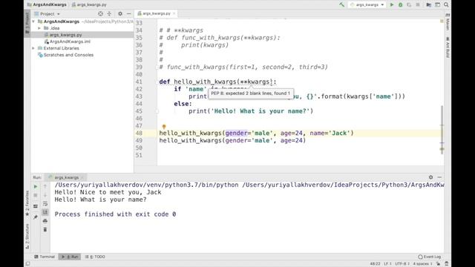Viewport: 475px width, 267px height.
Task: Expand External Libraries node
Action: click(33, 48)
